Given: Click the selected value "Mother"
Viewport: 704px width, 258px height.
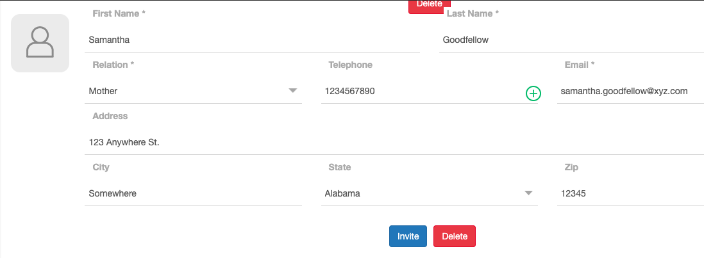Looking at the screenshot, I should [x=103, y=91].
